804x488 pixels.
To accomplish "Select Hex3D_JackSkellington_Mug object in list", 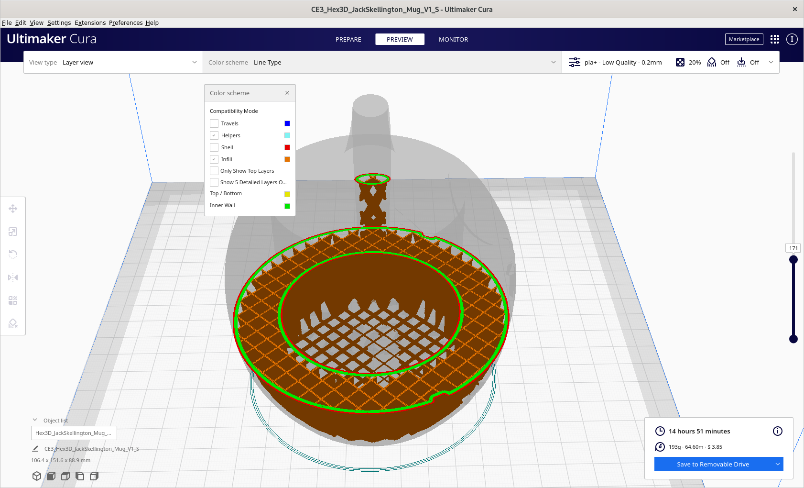I will pos(74,433).
